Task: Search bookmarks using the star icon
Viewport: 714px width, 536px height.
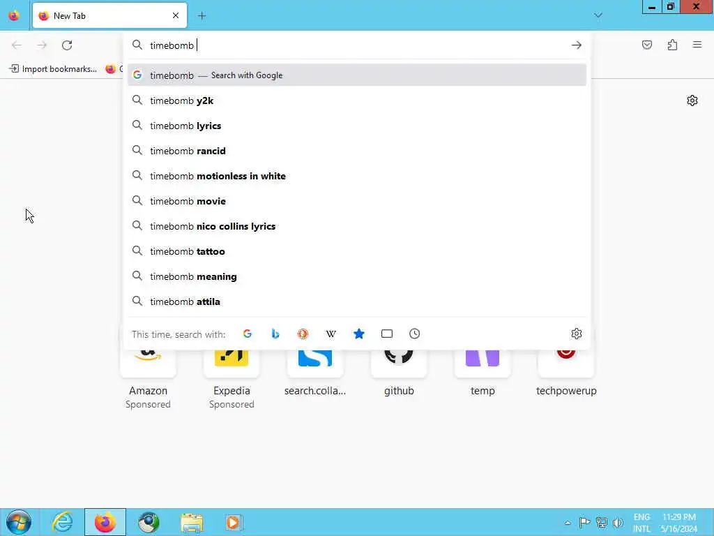Action: [359, 334]
